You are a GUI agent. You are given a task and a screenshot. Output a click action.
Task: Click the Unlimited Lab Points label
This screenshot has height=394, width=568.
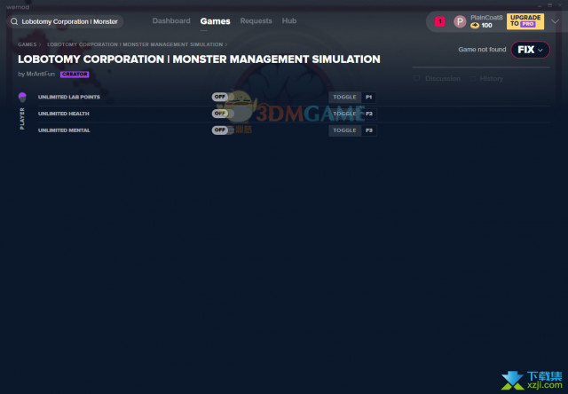pos(69,97)
